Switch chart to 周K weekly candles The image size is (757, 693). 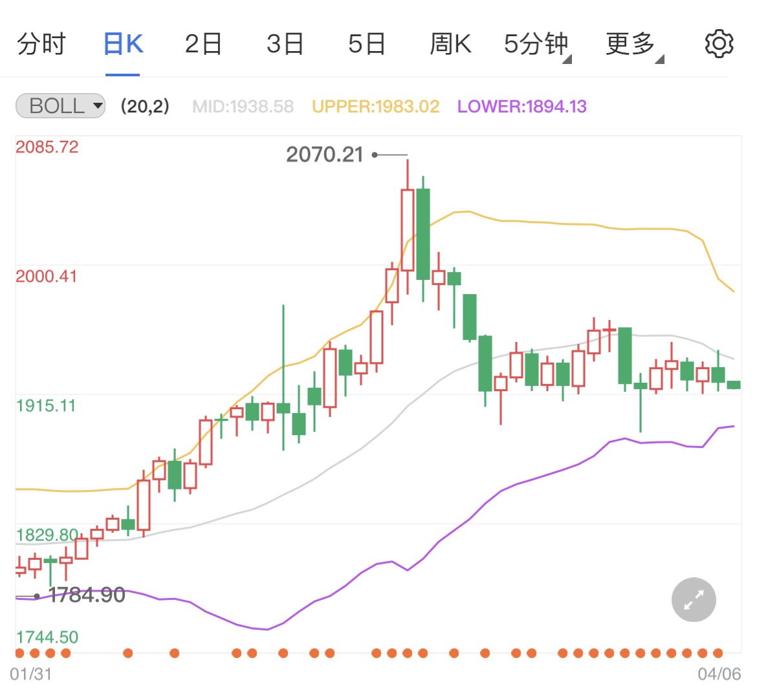pos(450,44)
